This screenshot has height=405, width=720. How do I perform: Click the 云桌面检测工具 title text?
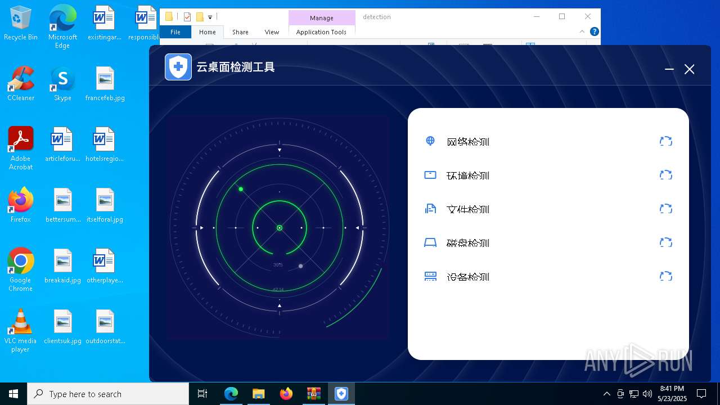pos(236,67)
